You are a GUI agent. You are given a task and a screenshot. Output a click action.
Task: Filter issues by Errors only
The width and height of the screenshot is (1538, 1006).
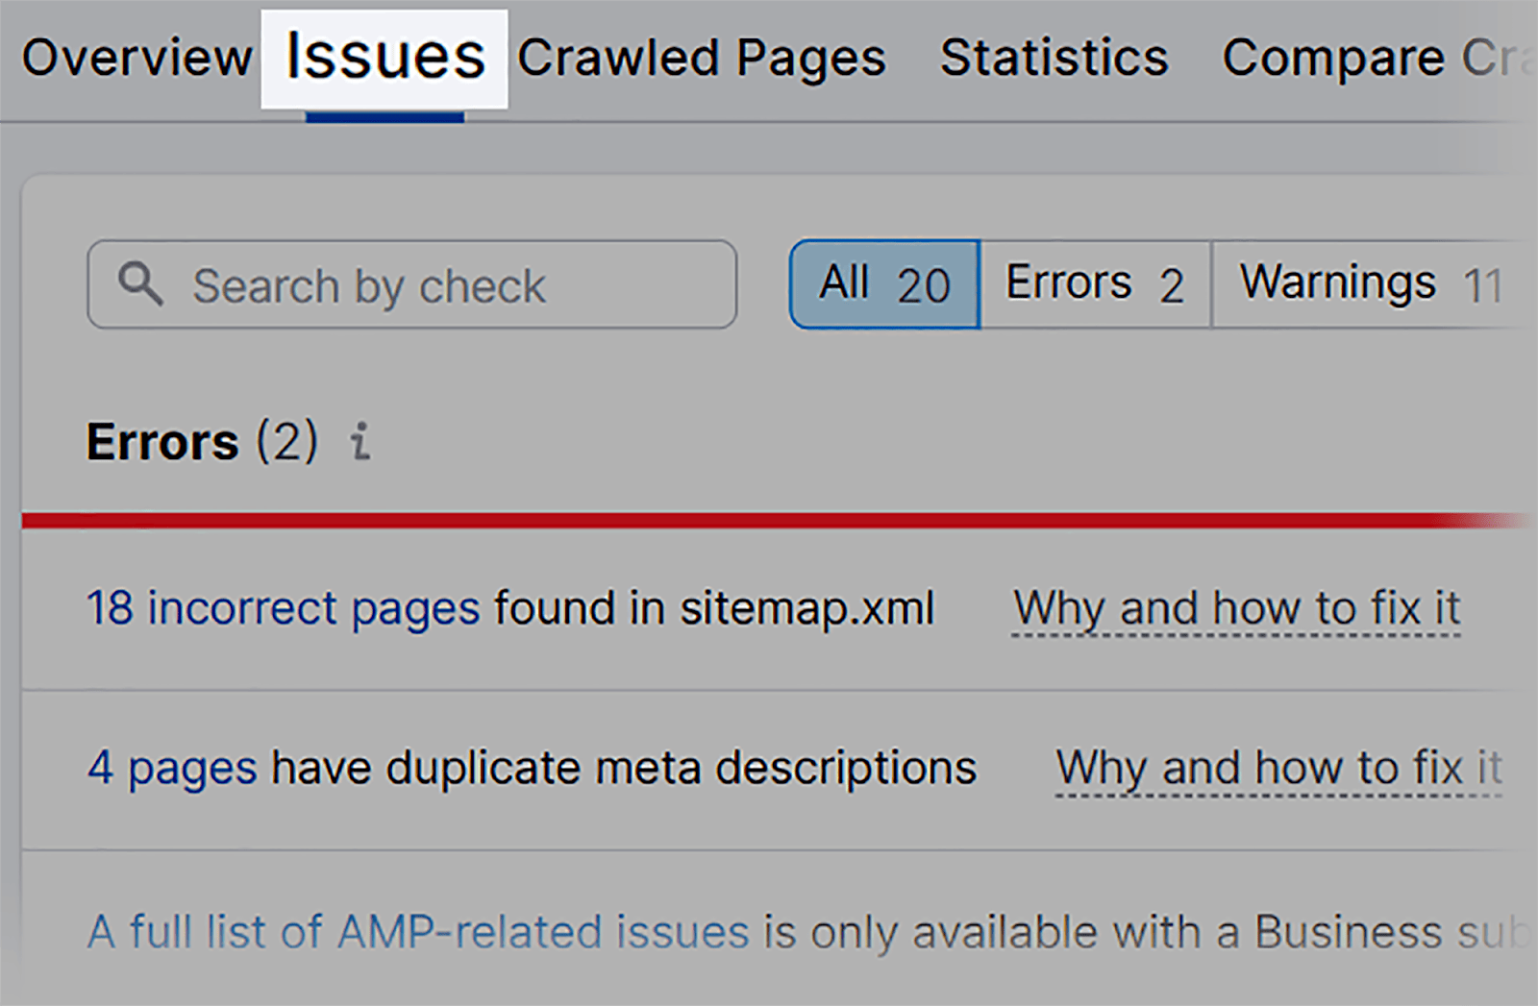pos(1094,282)
